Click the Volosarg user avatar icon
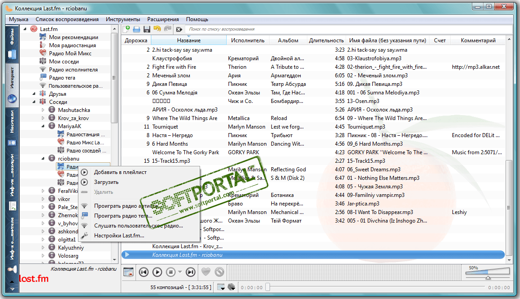Image resolution: width=520 pixels, height=299 pixels. (x=52, y=255)
